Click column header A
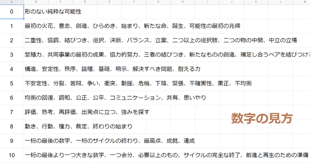This screenshot has height=163, width=311. [x=12, y=2]
